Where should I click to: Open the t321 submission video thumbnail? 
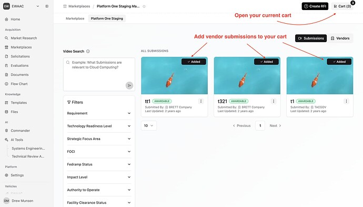pyautogui.click(x=247, y=75)
